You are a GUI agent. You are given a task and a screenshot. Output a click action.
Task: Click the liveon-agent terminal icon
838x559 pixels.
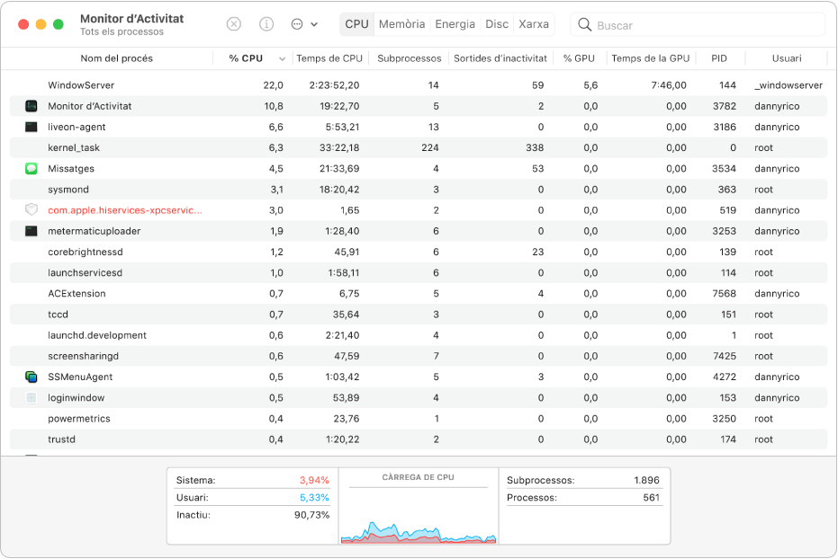(x=32, y=127)
